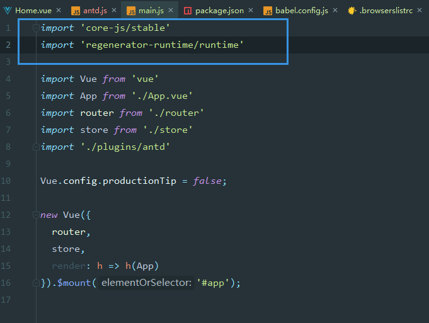
Task: Click the router entry on line 13
Action: pos(69,232)
